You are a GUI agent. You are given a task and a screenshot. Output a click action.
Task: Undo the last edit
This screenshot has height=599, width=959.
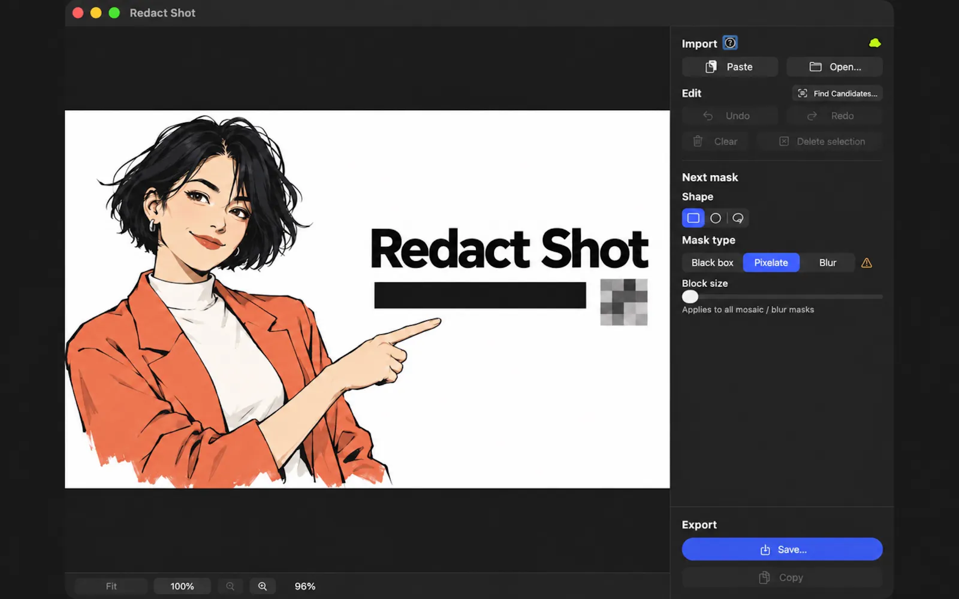tap(730, 116)
